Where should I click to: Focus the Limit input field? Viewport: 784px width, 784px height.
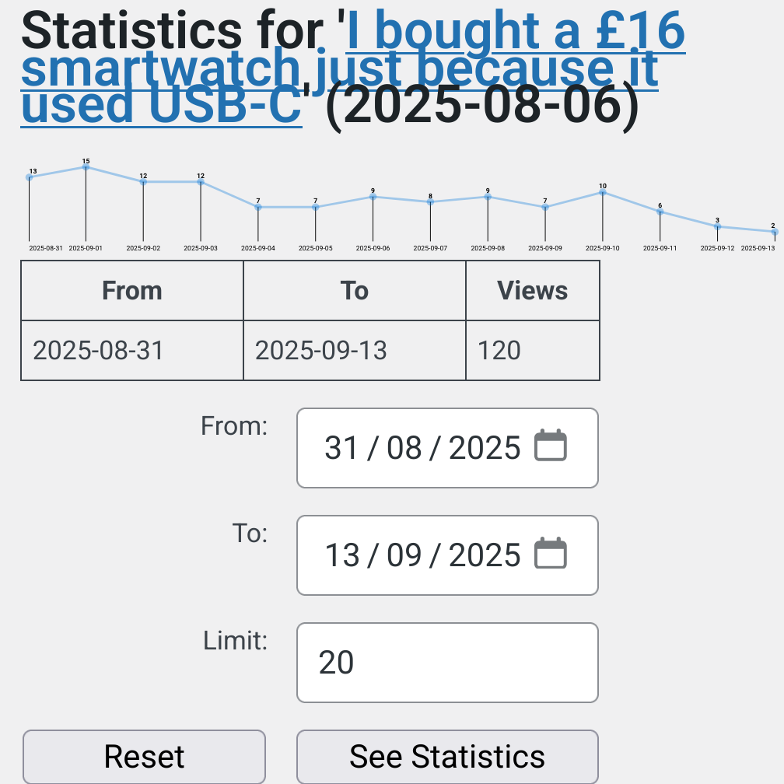pos(447,662)
